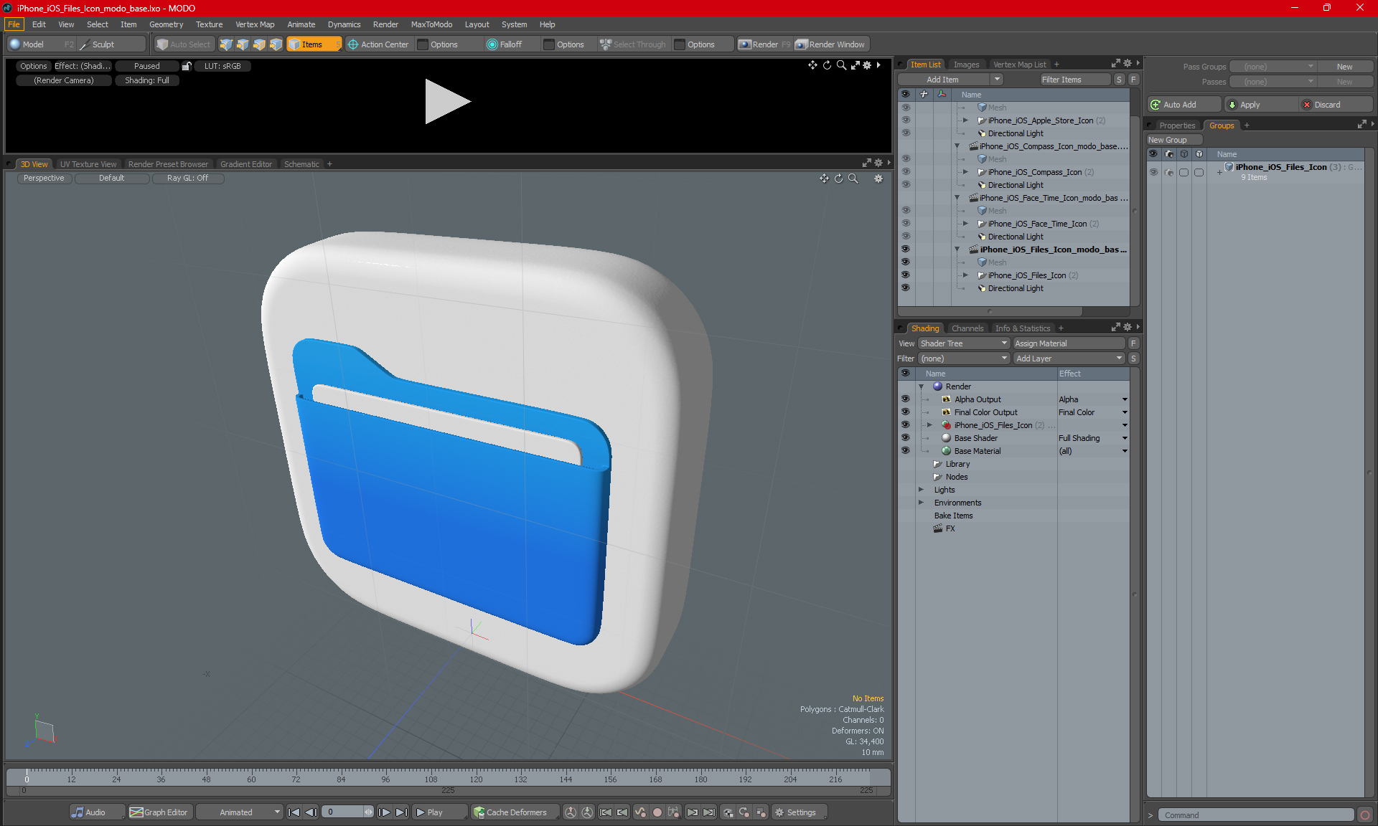Click the 3D viewport zoom magnifier icon

point(853,179)
